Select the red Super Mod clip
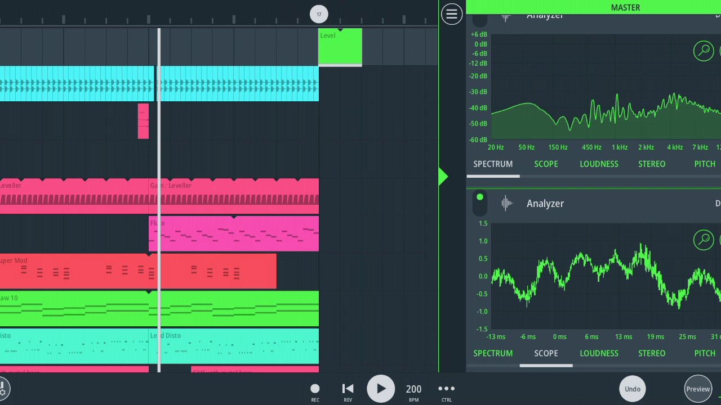The height and width of the screenshot is (405, 721). [x=138, y=271]
